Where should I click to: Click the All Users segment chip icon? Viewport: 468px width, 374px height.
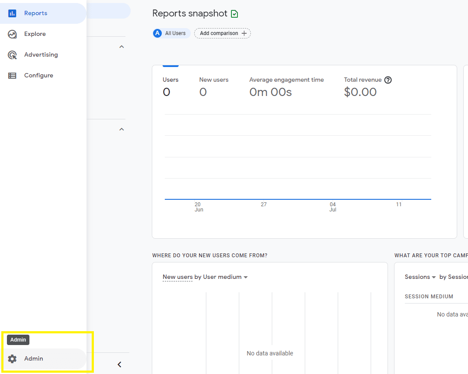pyautogui.click(x=157, y=33)
